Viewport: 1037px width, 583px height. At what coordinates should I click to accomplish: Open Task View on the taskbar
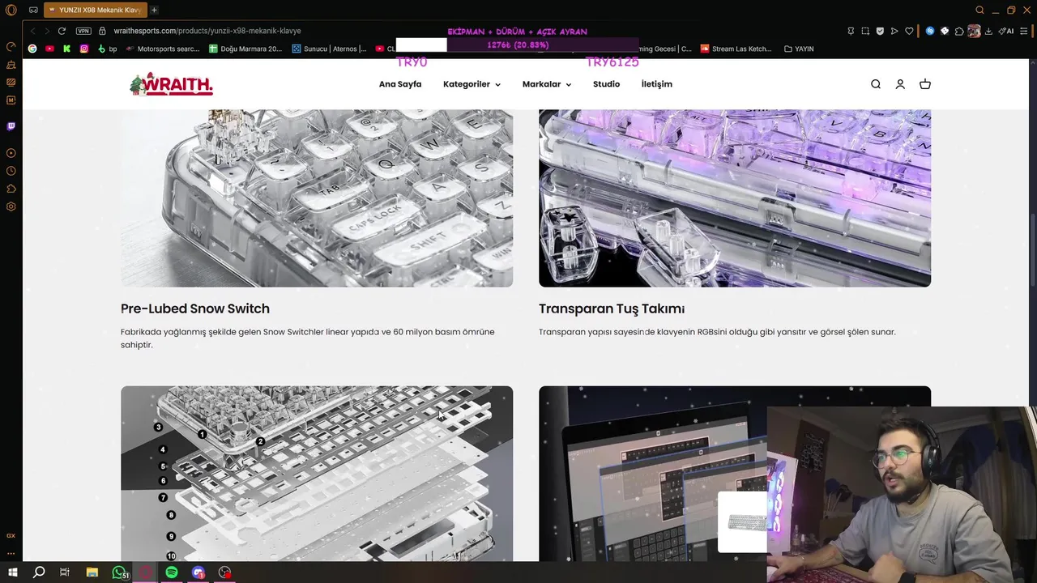coord(65,572)
